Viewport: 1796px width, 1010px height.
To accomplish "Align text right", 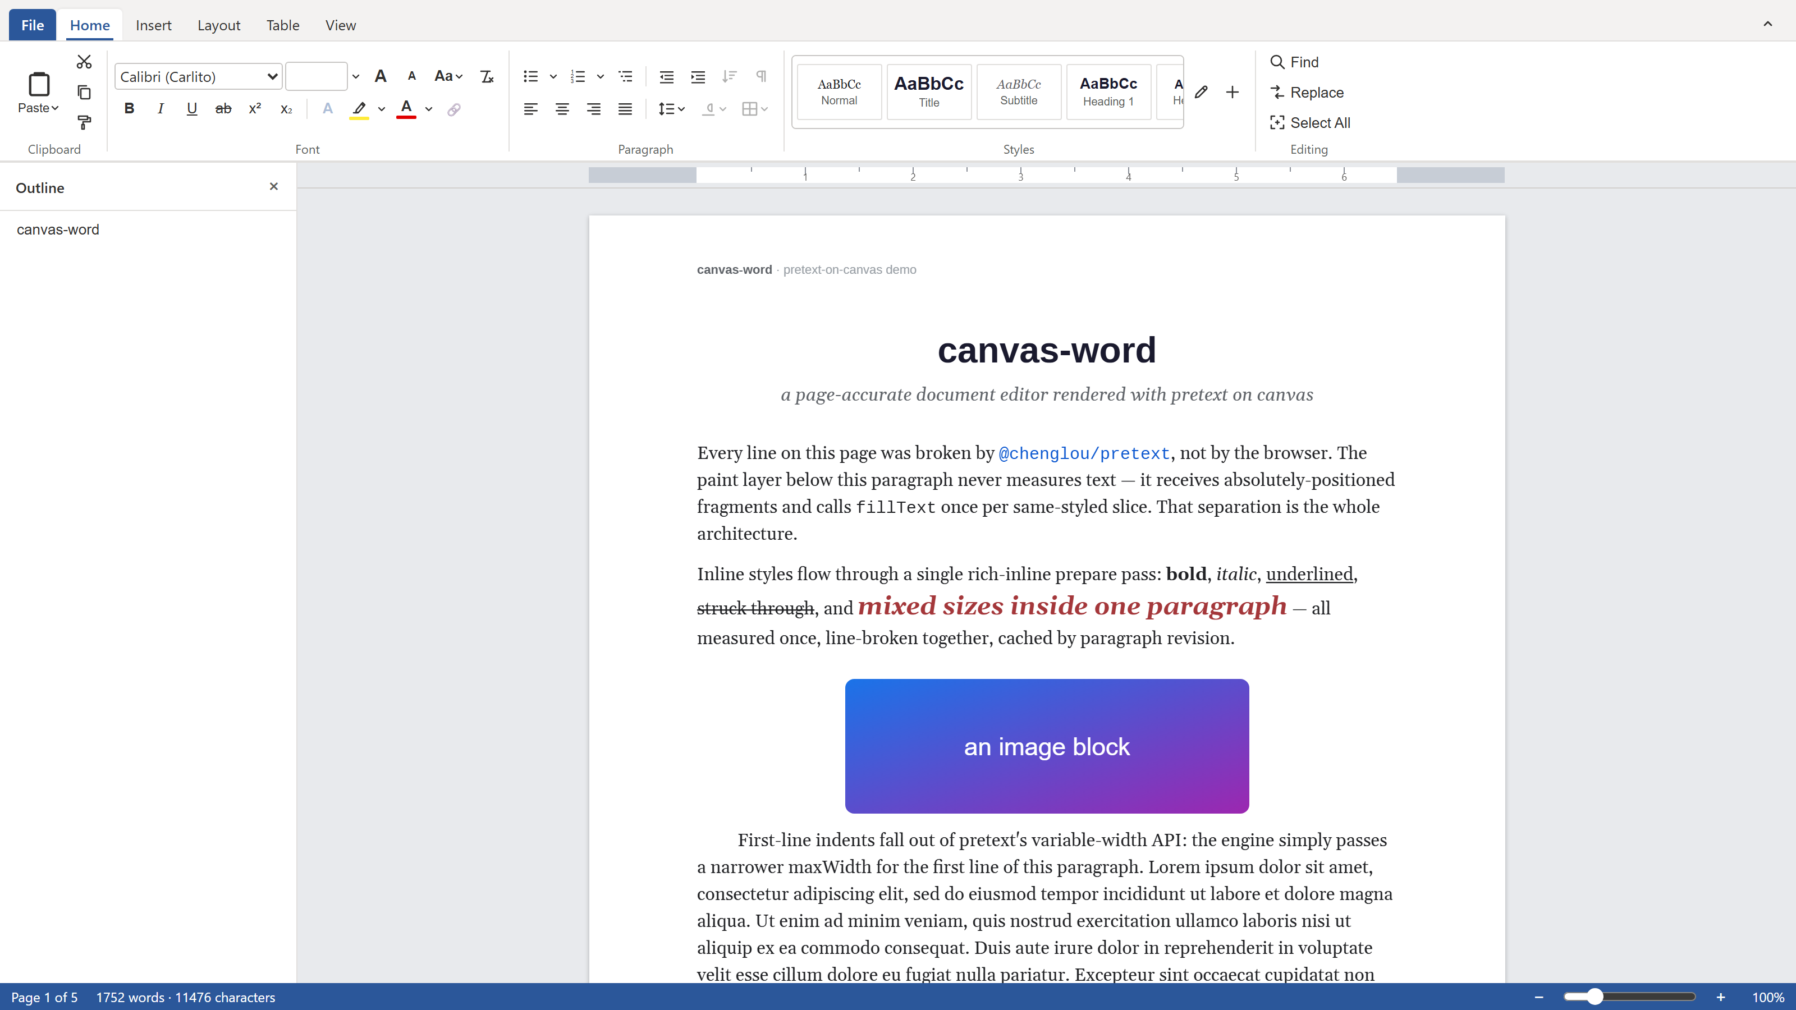I will (x=593, y=109).
